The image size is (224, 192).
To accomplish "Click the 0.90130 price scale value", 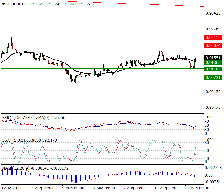I will click(213, 92).
